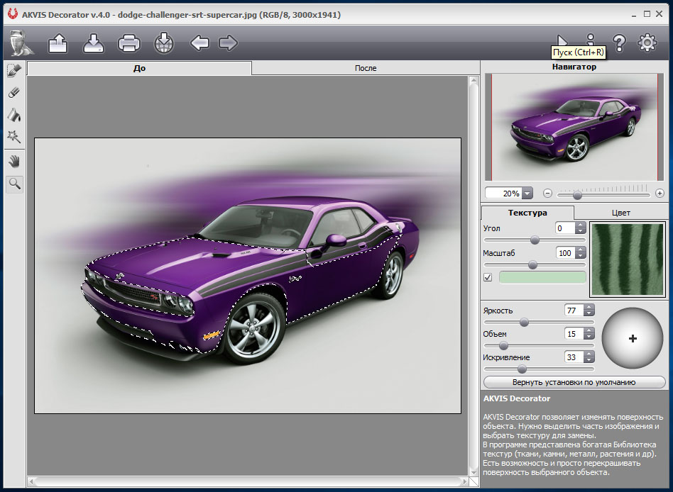Adjust the Объем volume slider

pyautogui.click(x=539, y=345)
